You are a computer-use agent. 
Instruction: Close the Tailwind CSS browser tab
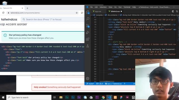pyautogui.click(x=22, y=8)
